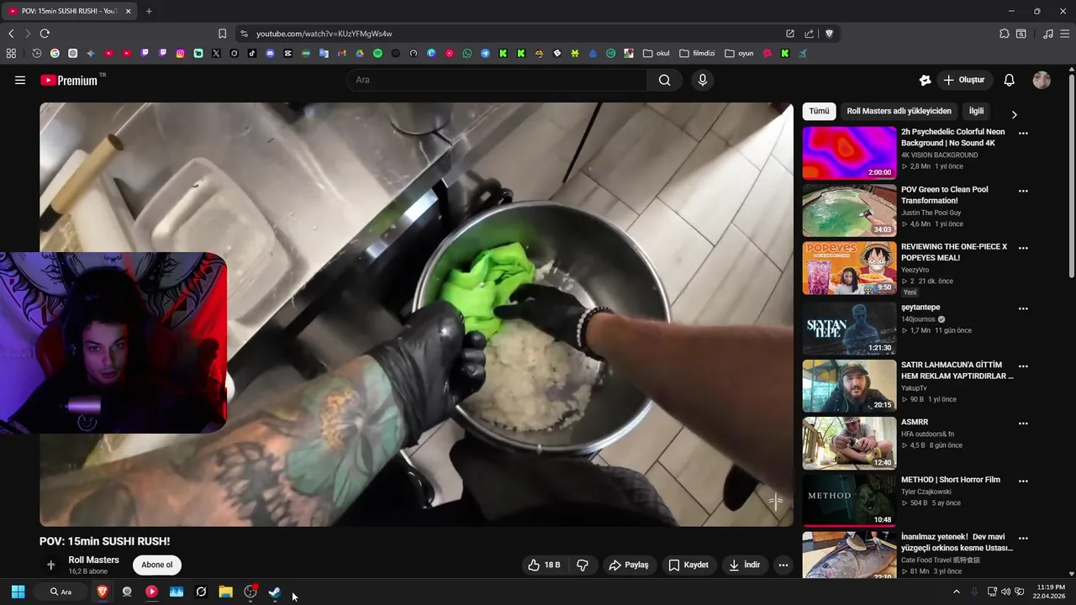1076x605 pixels.
Task: Open the browser media control music-note icon
Action: (x=1047, y=34)
